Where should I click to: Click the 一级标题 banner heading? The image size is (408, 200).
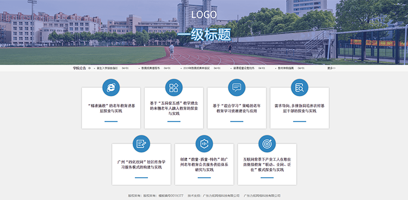point(204,35)
